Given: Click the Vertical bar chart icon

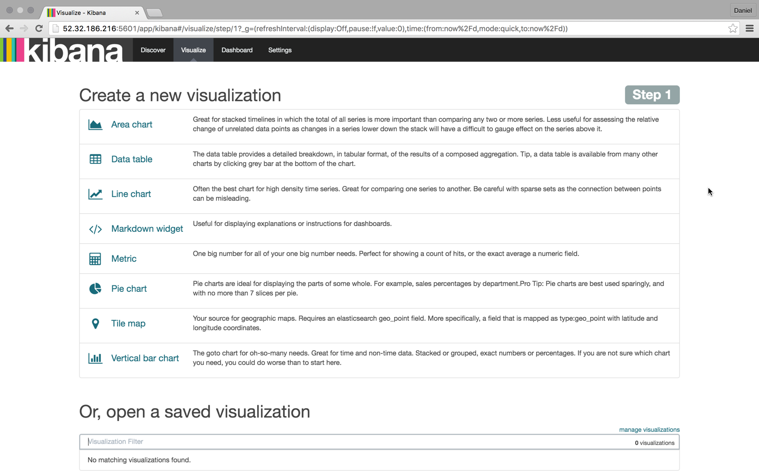Looking at the screenshot, I should 95,358.
